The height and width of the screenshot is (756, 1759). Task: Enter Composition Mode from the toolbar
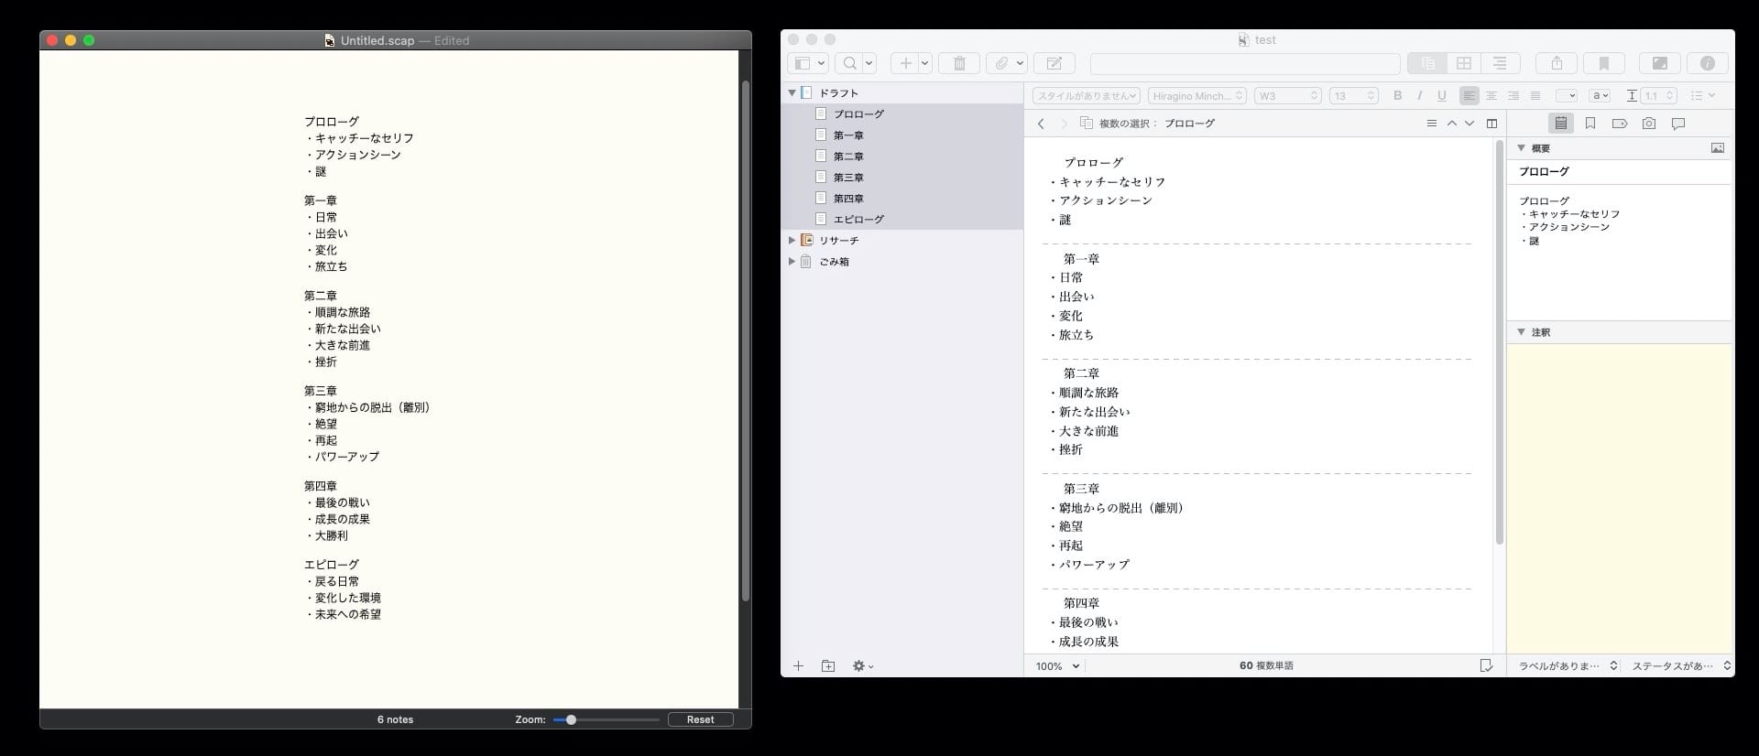pos(1660,63)
